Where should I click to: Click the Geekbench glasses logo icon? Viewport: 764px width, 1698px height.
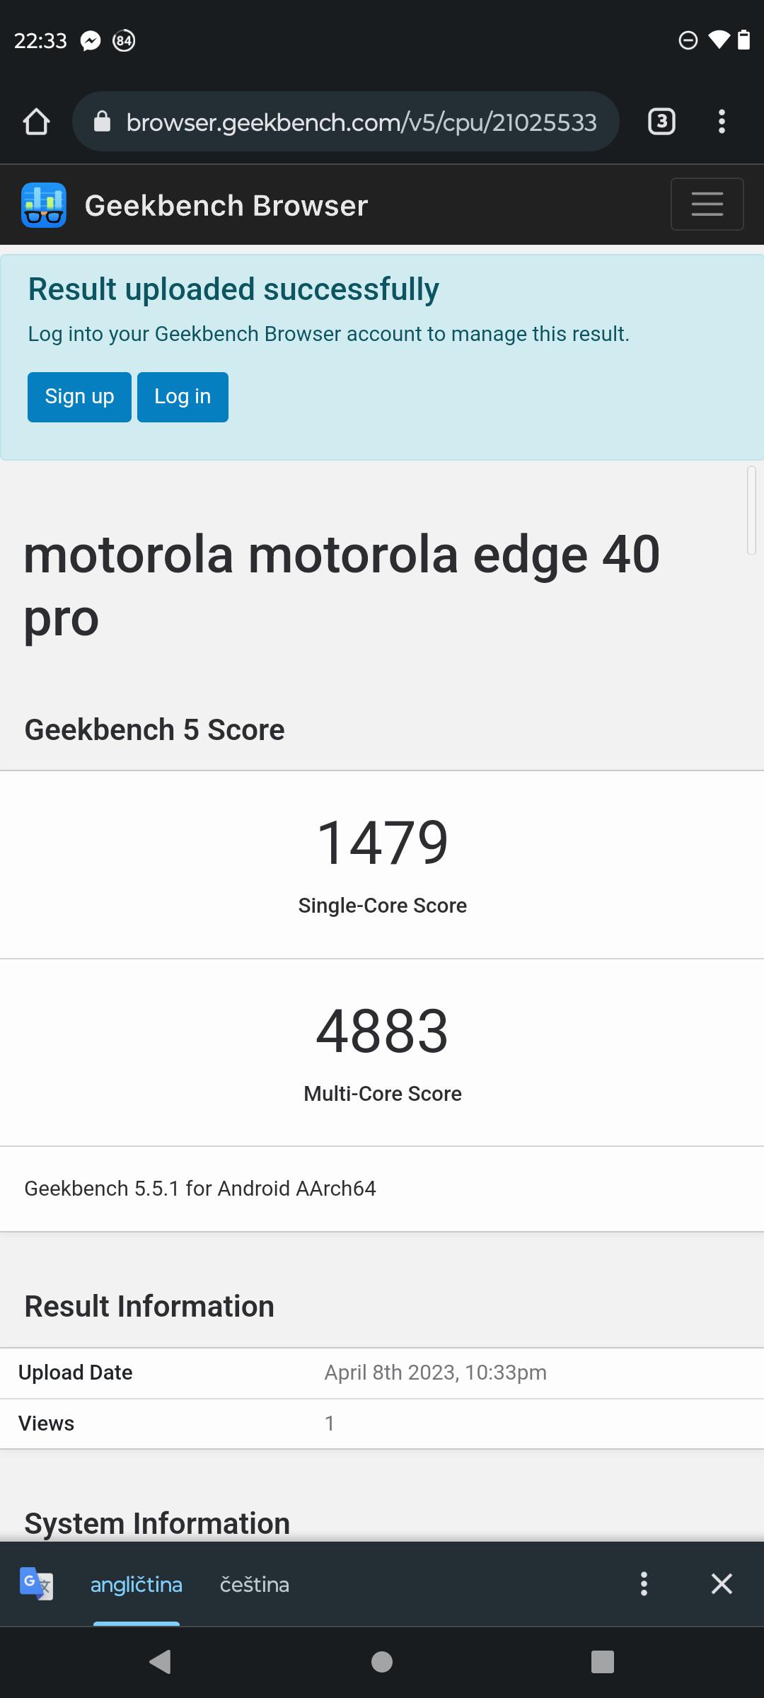coord(44,205)
